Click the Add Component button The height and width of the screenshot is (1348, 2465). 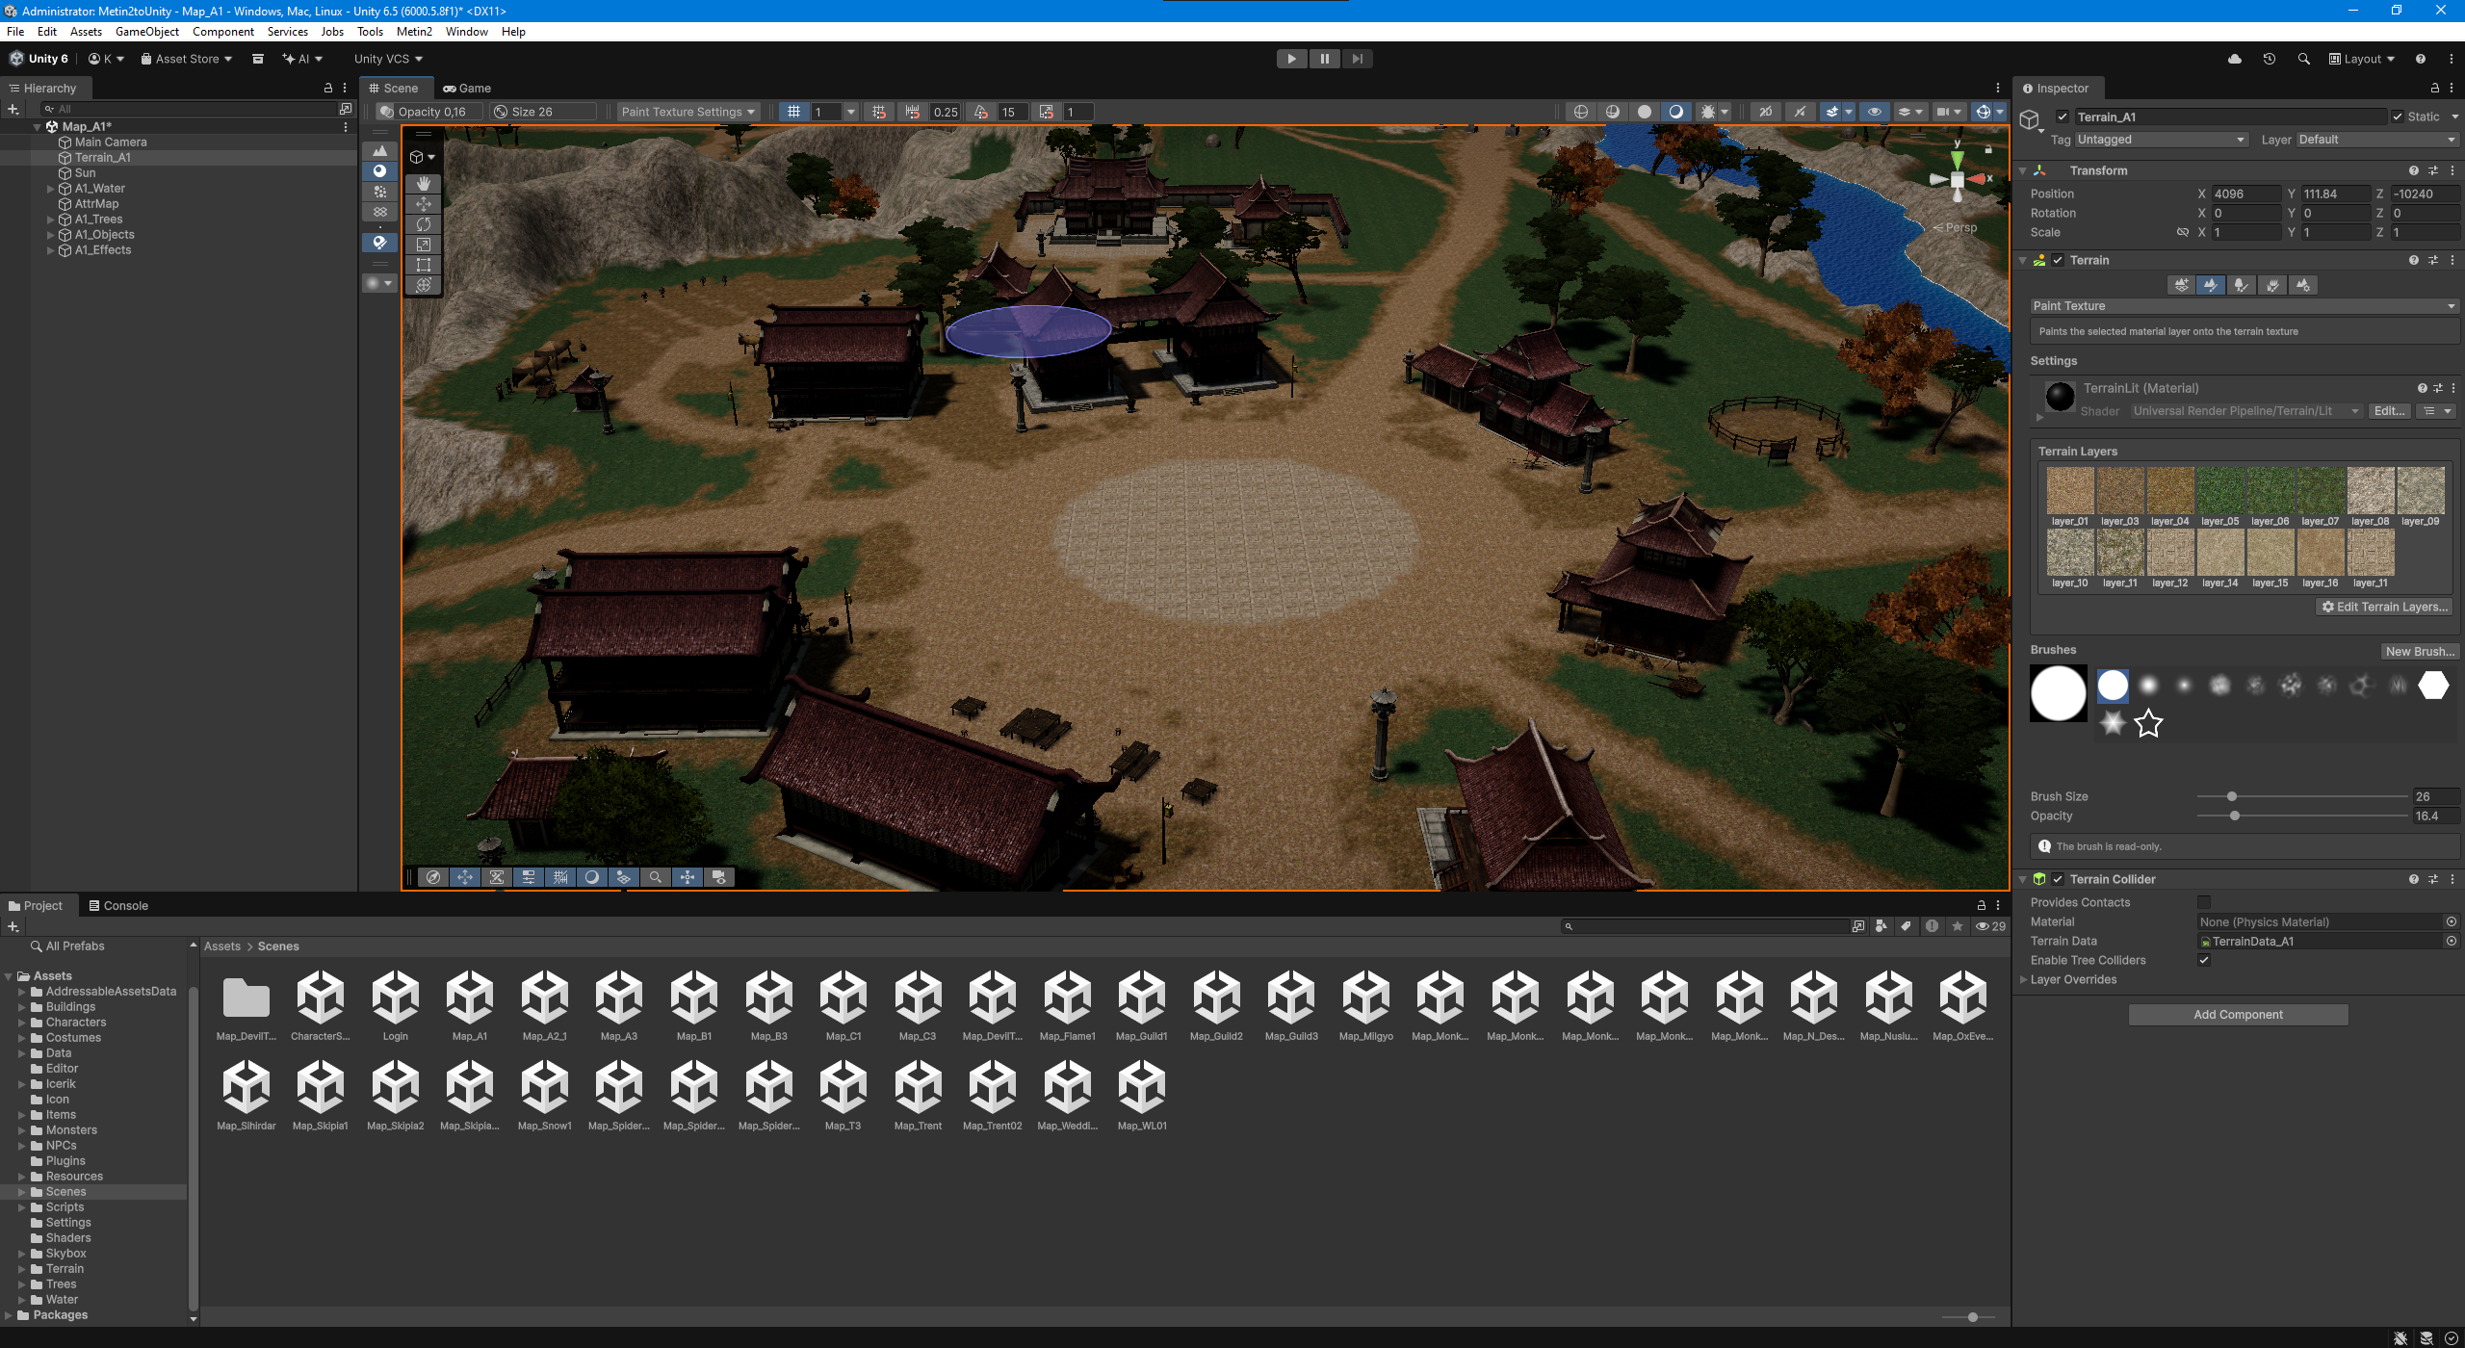point(2238,1015)
